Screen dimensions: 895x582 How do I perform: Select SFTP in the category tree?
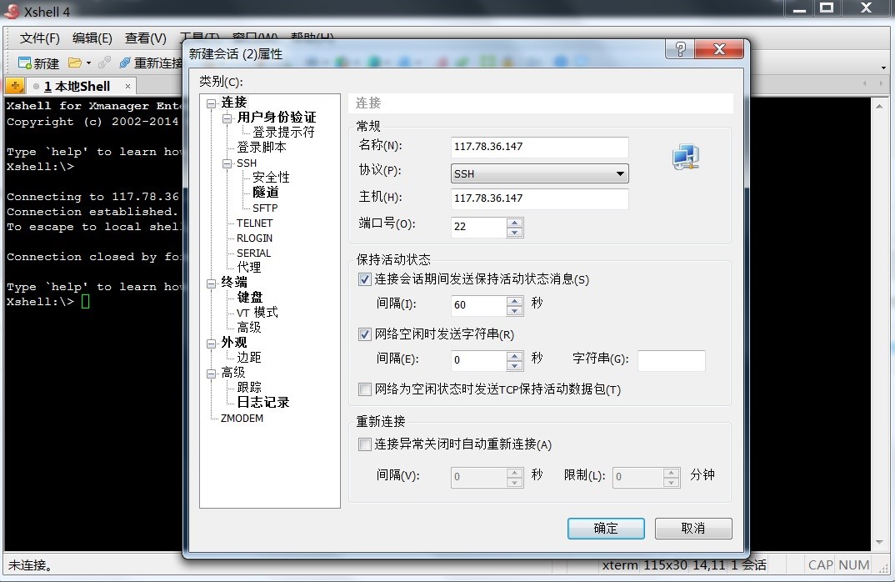pyautogui.click(x=265, y=208)
